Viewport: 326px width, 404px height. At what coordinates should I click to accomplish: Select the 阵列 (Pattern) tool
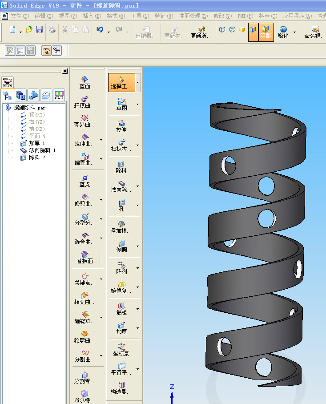coord(121,268)
